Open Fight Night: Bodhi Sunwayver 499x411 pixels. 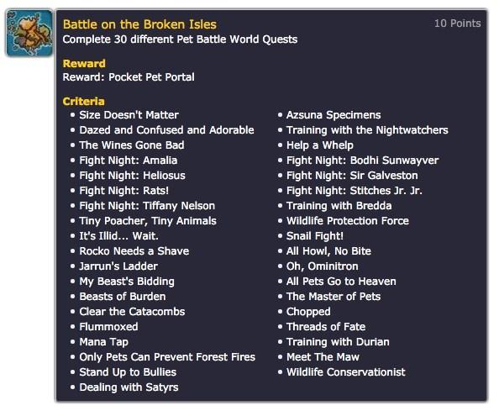pos(362,161)
